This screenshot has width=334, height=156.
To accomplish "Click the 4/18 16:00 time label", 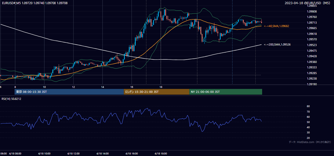I will pyautogui.click(x=132, y=154).
